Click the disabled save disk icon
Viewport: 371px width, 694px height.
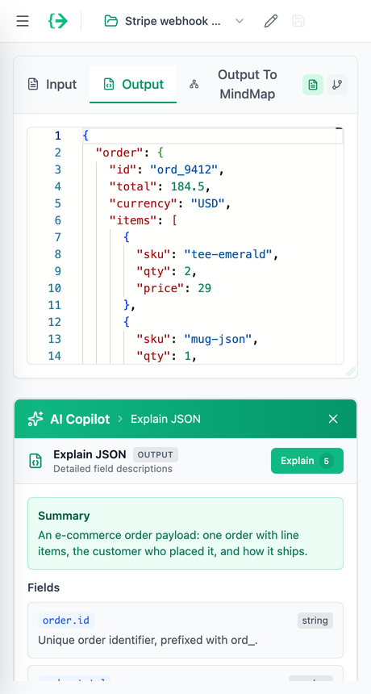point(298,21)
